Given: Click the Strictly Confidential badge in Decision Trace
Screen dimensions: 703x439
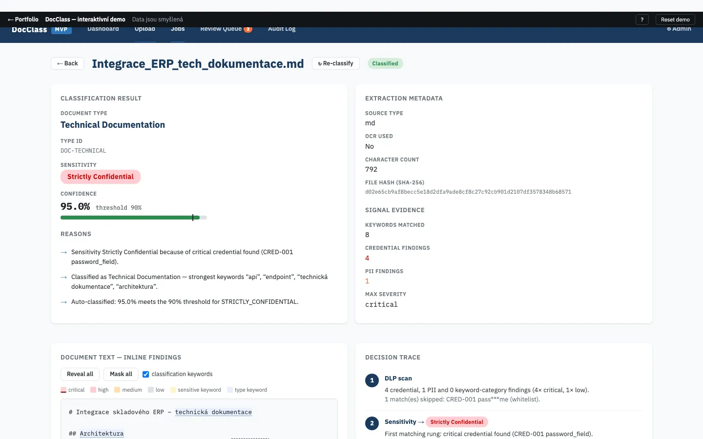Looking at the screenshot, I should [x=457, y=422].
